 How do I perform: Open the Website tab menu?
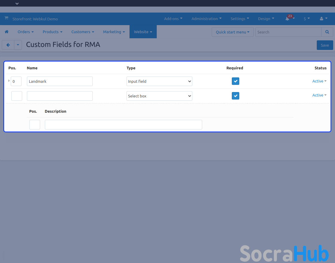coord(143,32)
